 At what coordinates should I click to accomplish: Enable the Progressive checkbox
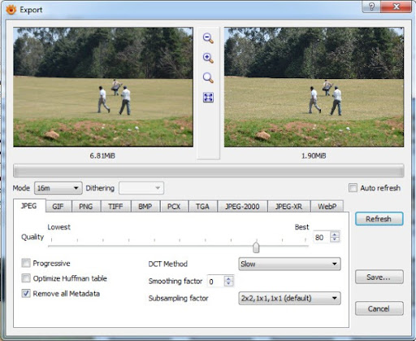coord(26,263)
